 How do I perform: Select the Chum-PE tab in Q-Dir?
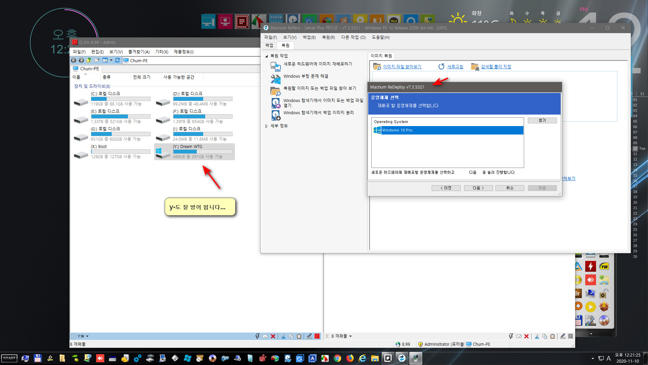tap(86, 69)
